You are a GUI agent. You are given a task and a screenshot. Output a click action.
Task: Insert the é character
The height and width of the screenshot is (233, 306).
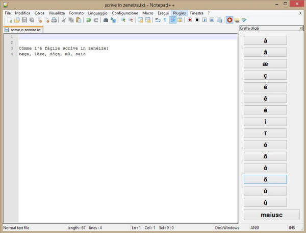tap(265, 87)
